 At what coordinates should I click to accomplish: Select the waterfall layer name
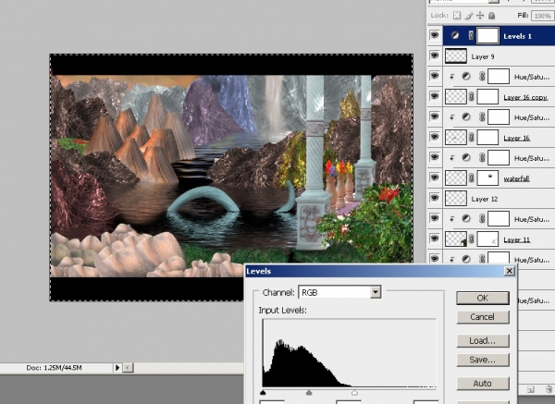pyautogui.click(x=517, y=178)
